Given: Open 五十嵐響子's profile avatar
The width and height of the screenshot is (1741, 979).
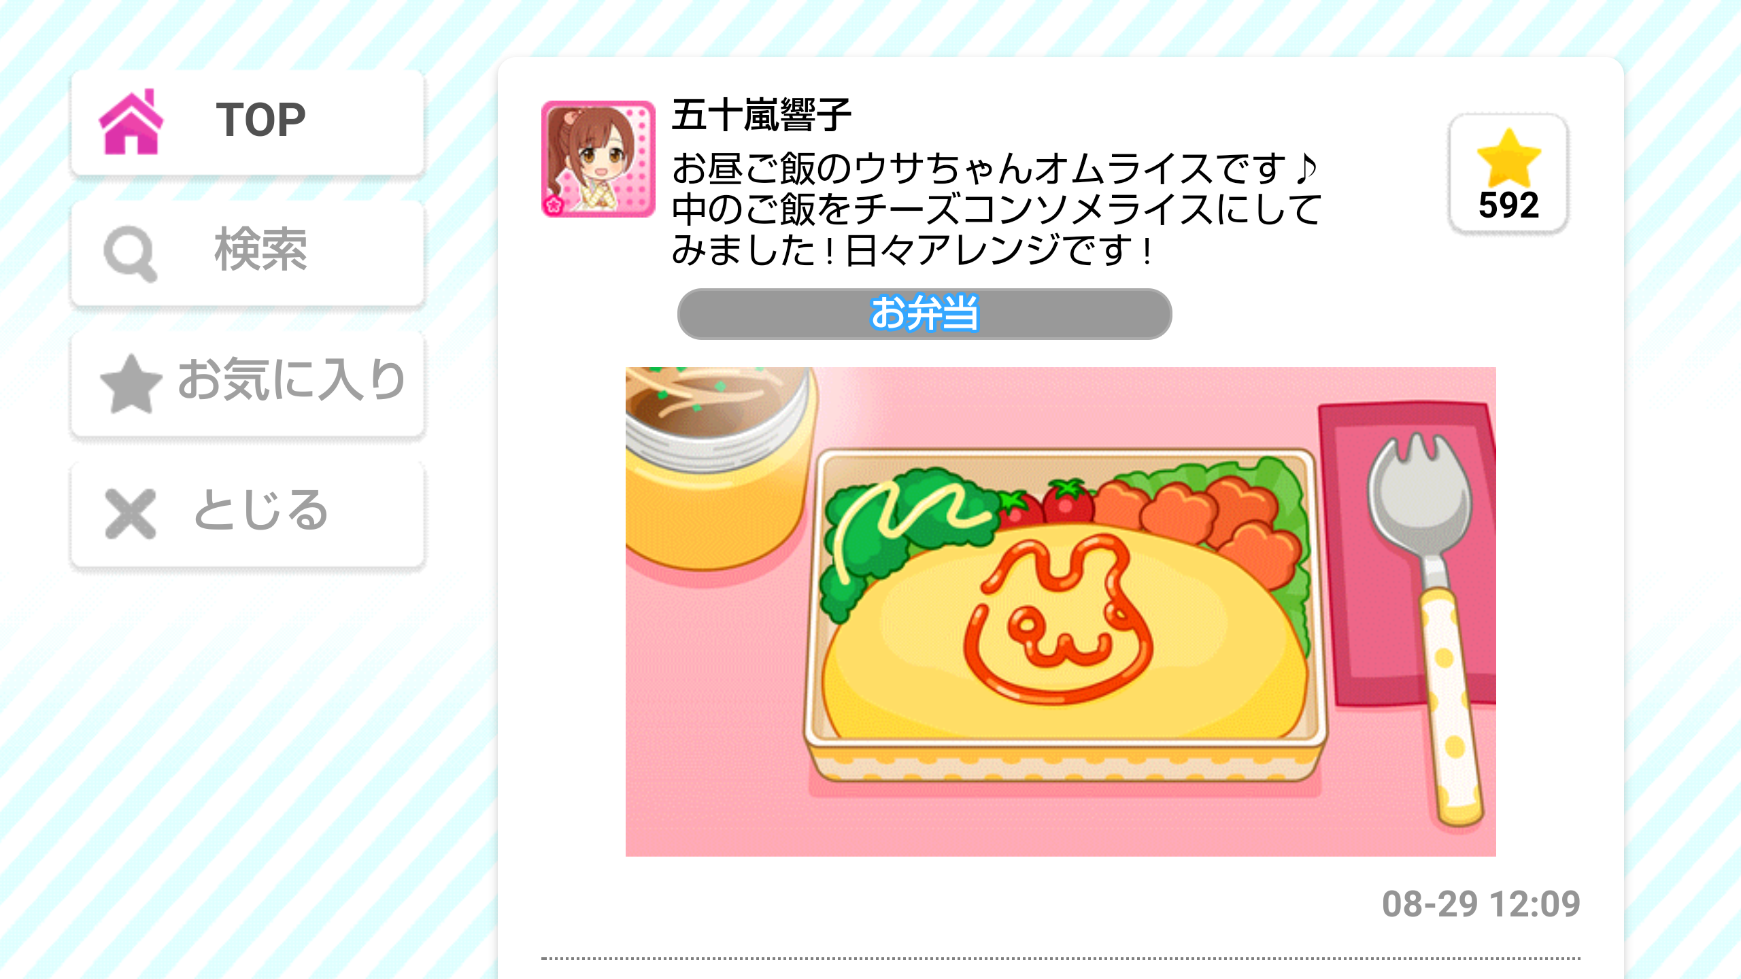Looking at the screenshot, I should [x=598, y=159].
